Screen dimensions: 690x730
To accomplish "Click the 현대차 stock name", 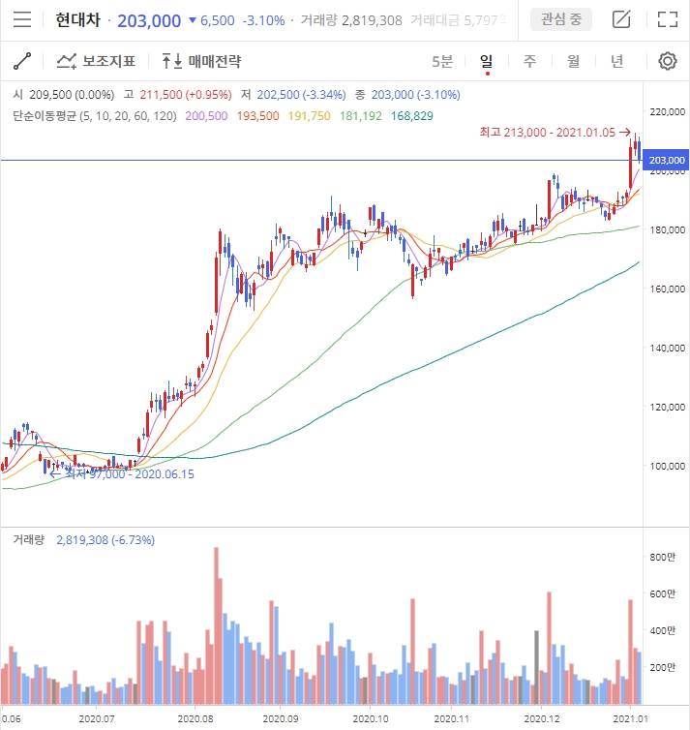I will coord(77,20).
